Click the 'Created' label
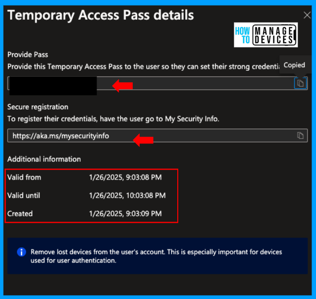 [20, 214]
